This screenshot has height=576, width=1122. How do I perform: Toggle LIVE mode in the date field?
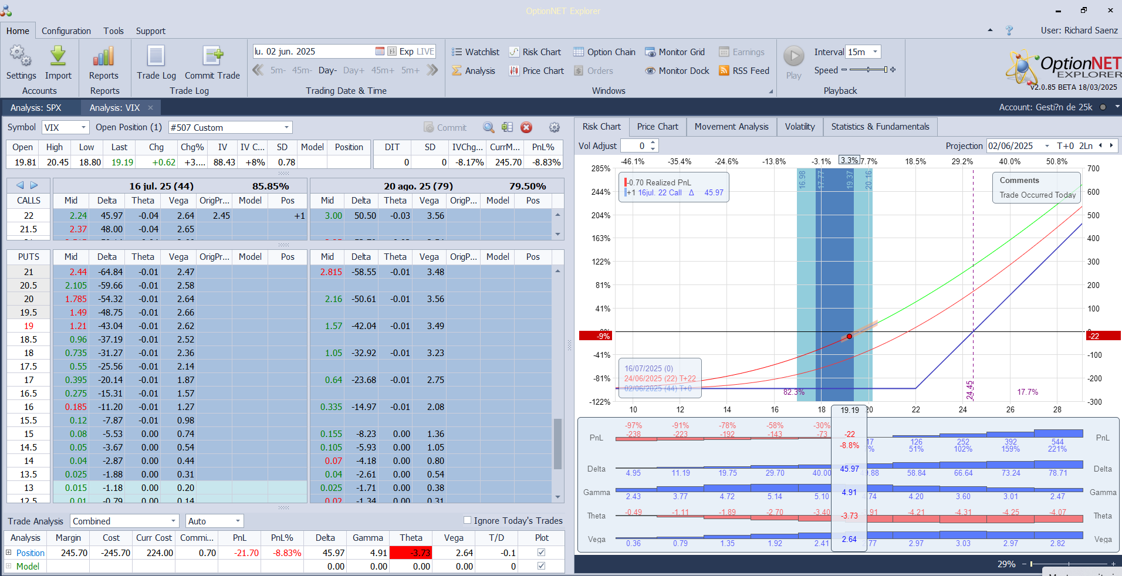pos(425,52)
